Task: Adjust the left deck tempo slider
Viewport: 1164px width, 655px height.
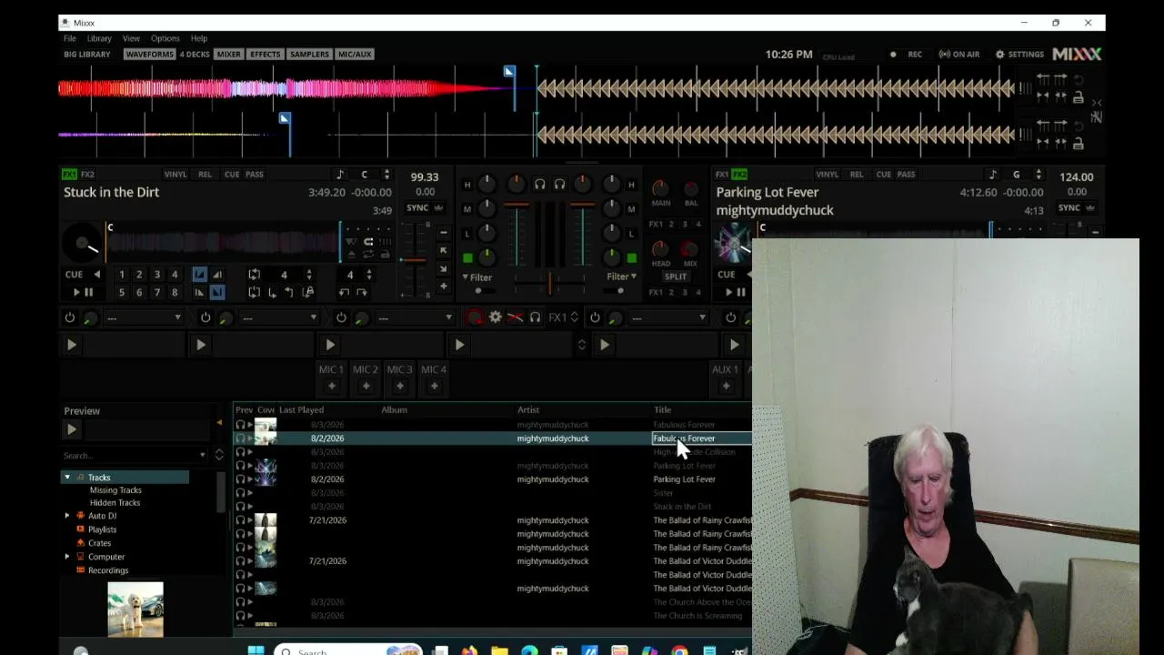Action: coord(414,260)
